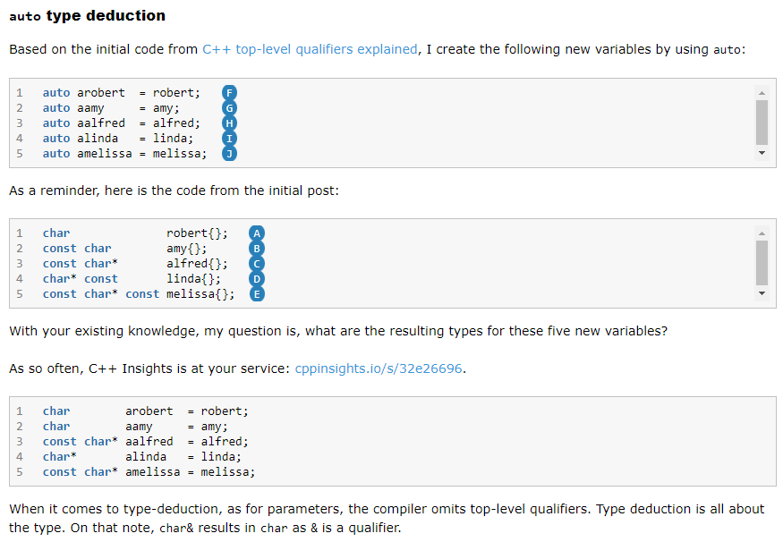Open the cppinsights.io/s/32e26696 link
This screenshot has height=542, width=783.
379,368
